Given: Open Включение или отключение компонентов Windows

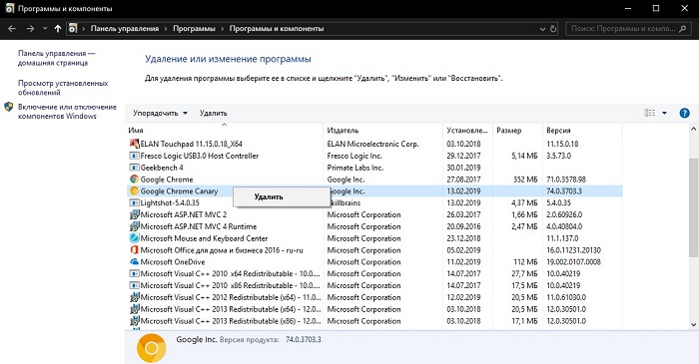Looking at the screenshot, I should 67,112.
